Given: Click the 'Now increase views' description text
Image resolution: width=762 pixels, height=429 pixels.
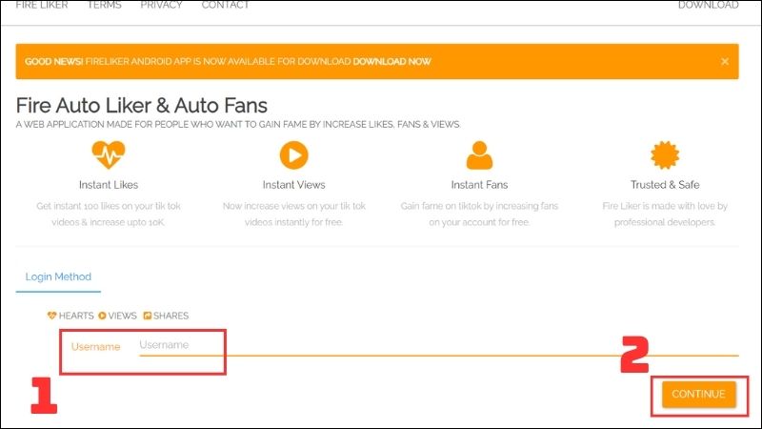Looking at the screenshot, I should (293, 214).
